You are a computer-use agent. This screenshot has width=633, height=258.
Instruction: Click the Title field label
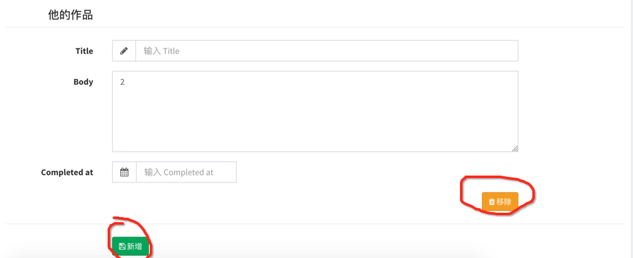point(84,51)
